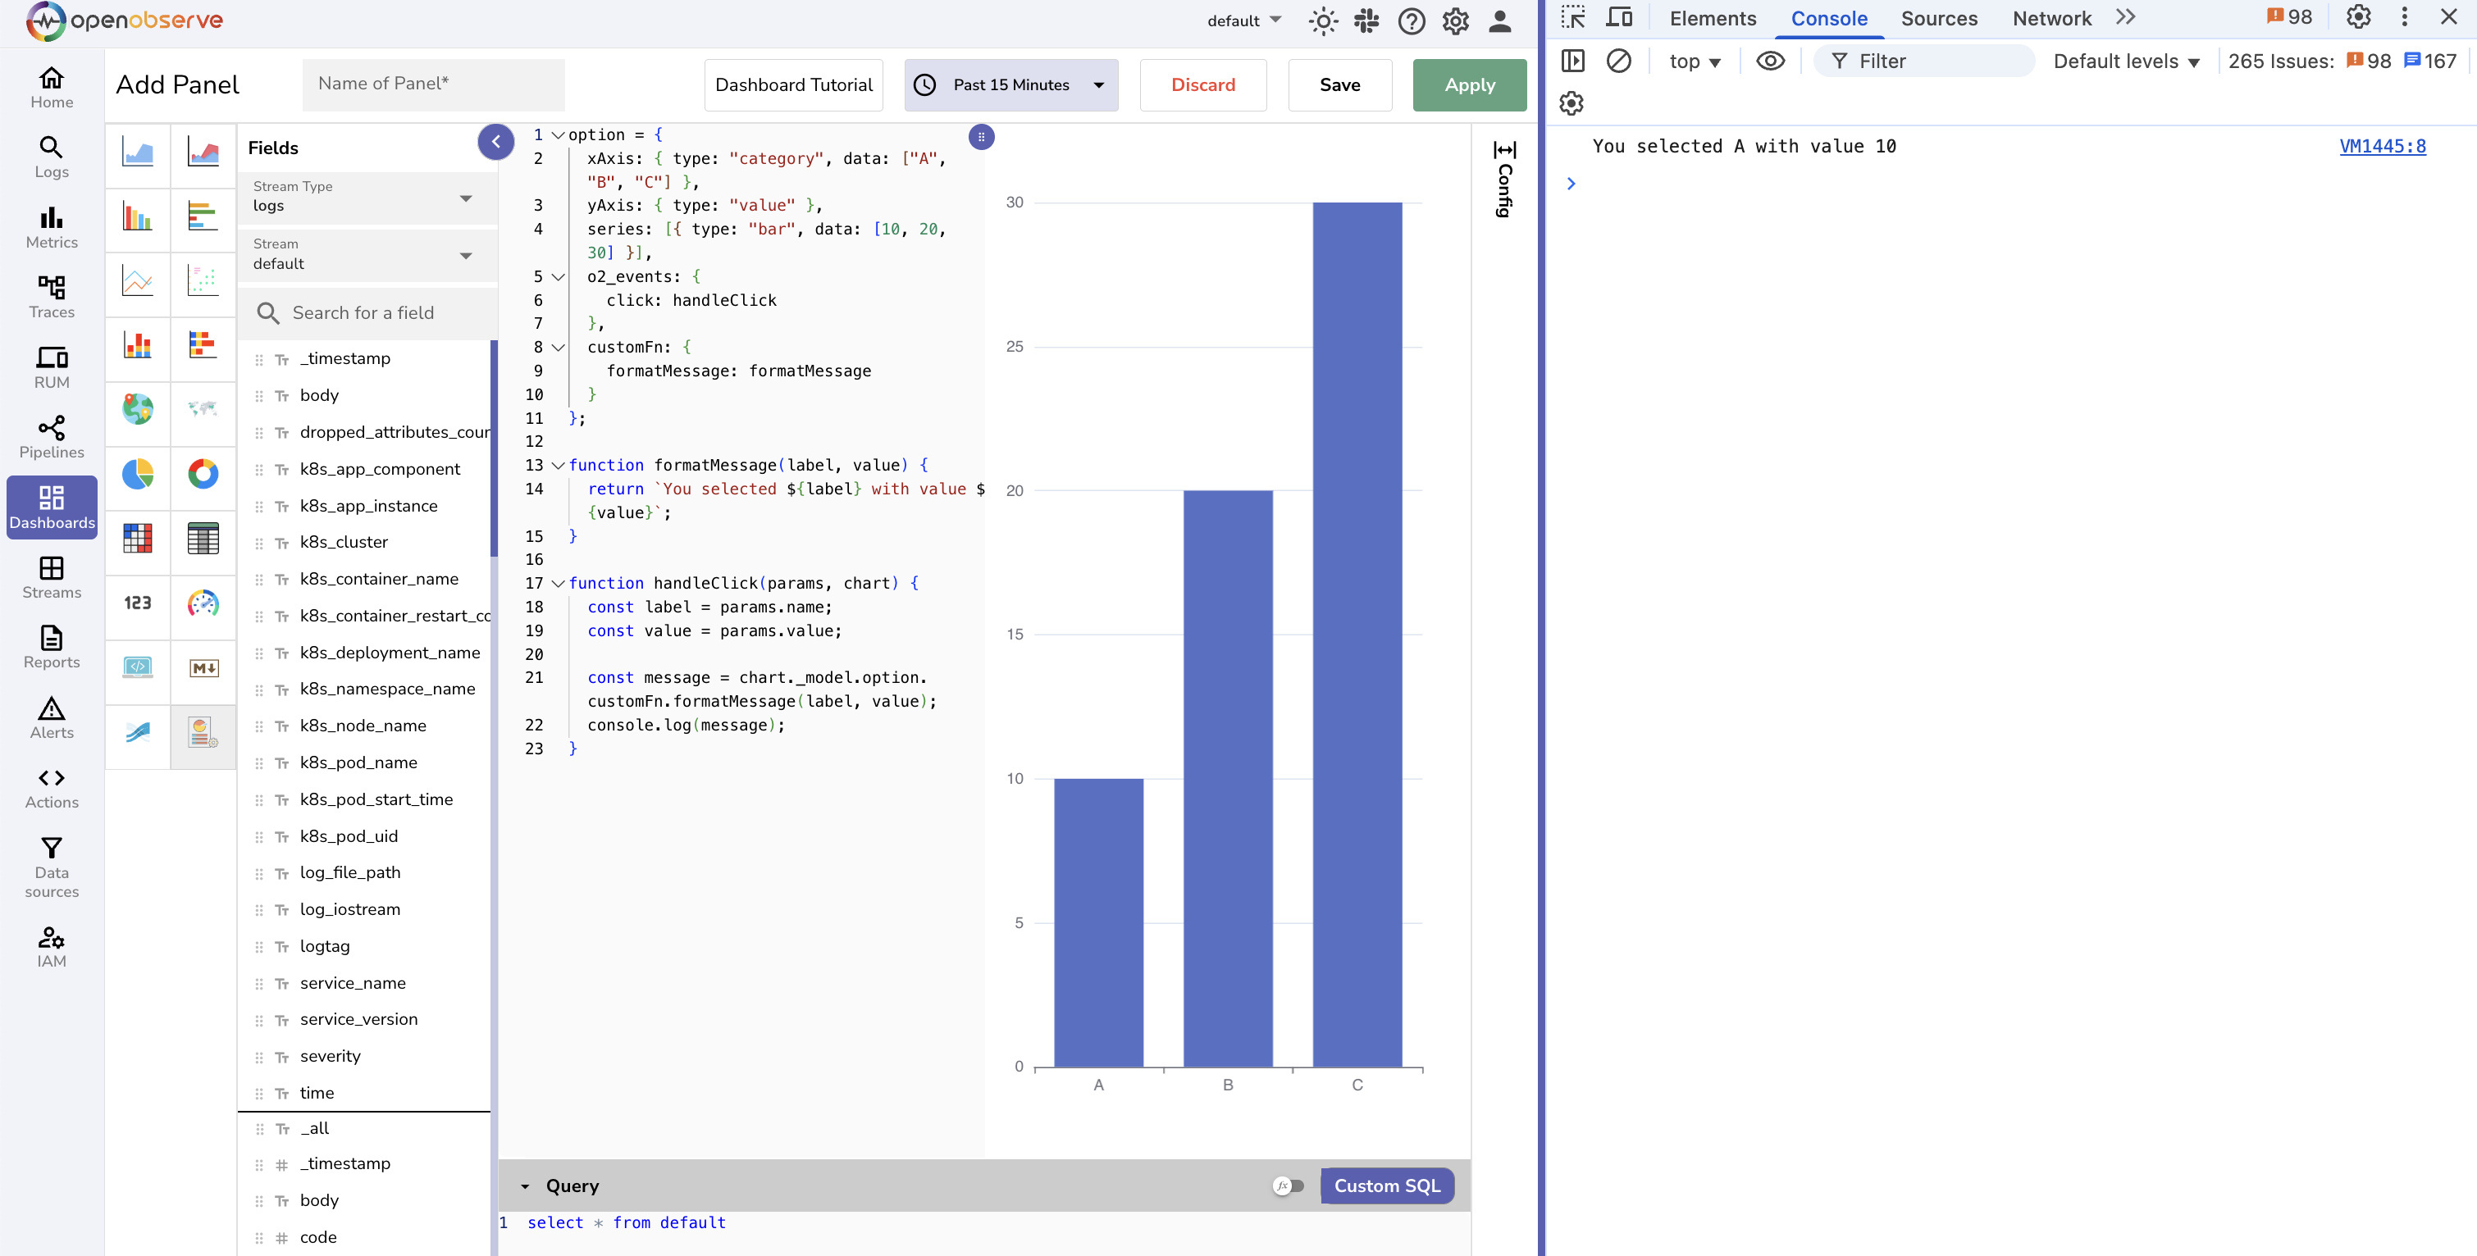The image size is (2477, 1256).
Task: Select the pie chart panel type
Action: click(x=138, y=475)
